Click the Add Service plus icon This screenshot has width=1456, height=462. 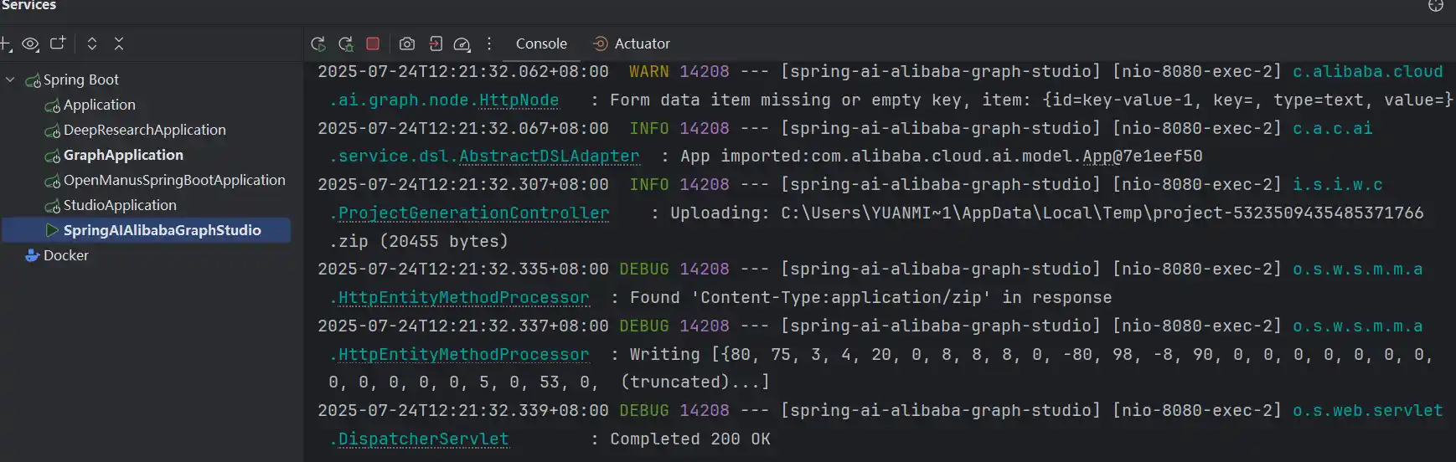[x=5, y=44]
